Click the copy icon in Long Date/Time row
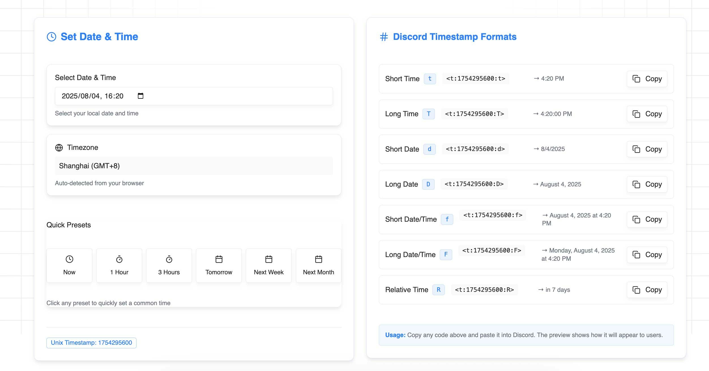709x371 pixels. coord(636,255)
